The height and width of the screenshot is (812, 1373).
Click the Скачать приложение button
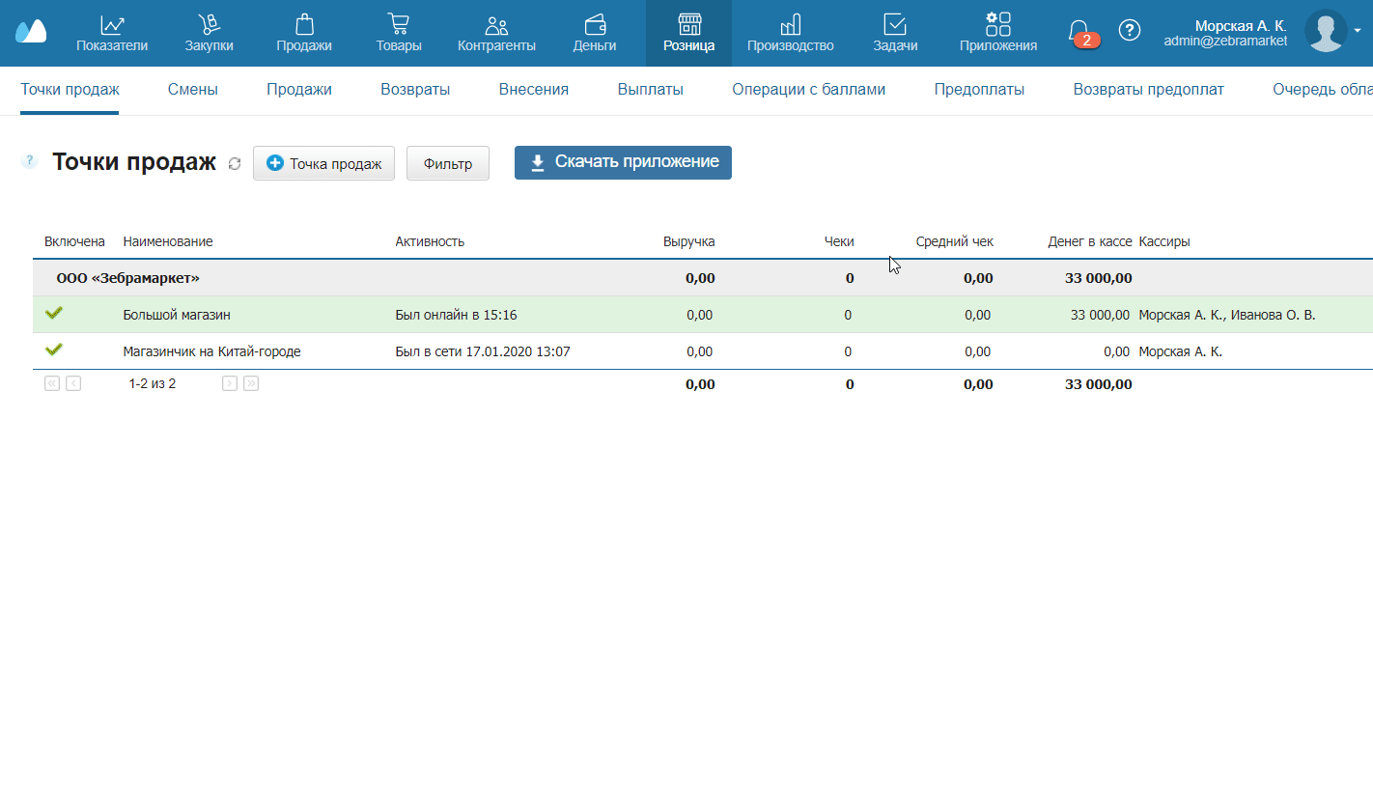tap(623, 162)
